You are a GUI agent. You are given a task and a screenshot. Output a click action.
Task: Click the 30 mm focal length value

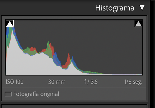tap(57, 82)
